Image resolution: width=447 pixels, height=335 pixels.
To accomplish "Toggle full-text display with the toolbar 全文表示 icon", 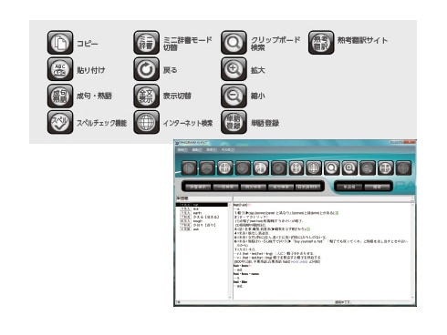I will coord(296,167).
